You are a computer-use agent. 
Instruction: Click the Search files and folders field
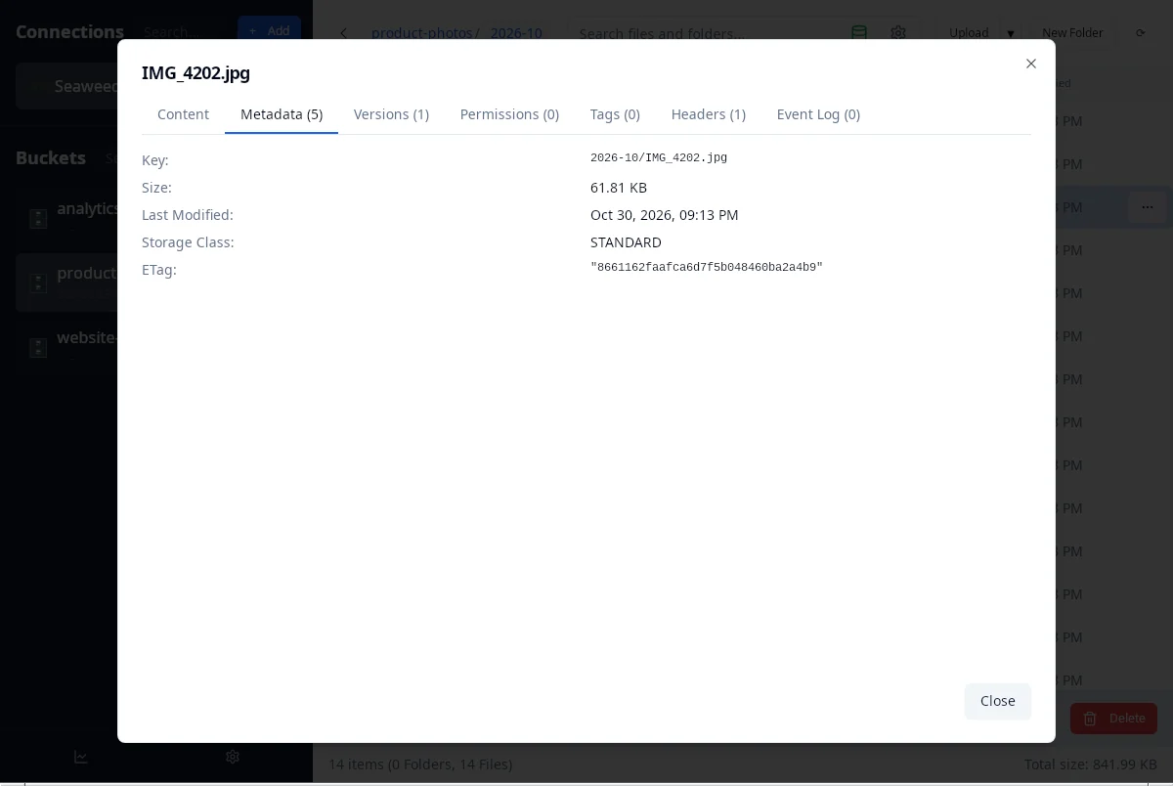tap(704, 33)
